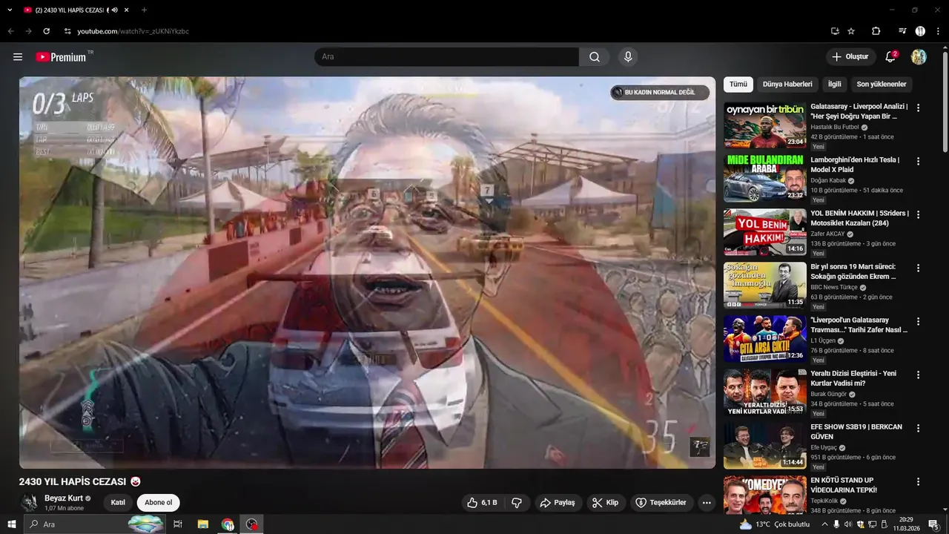Open File Explorer from taskbar

tap(202, 524)
